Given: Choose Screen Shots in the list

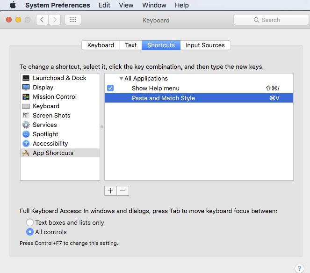Looking at the screenshot, I should coord(60,115).
